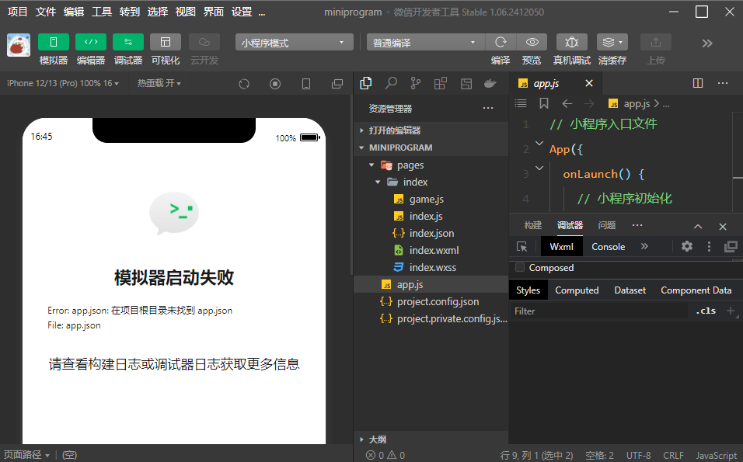Viewport: 743px width, 462px height.
Task: Expand the 打开的编辑器 section
Action: [431, 130]
